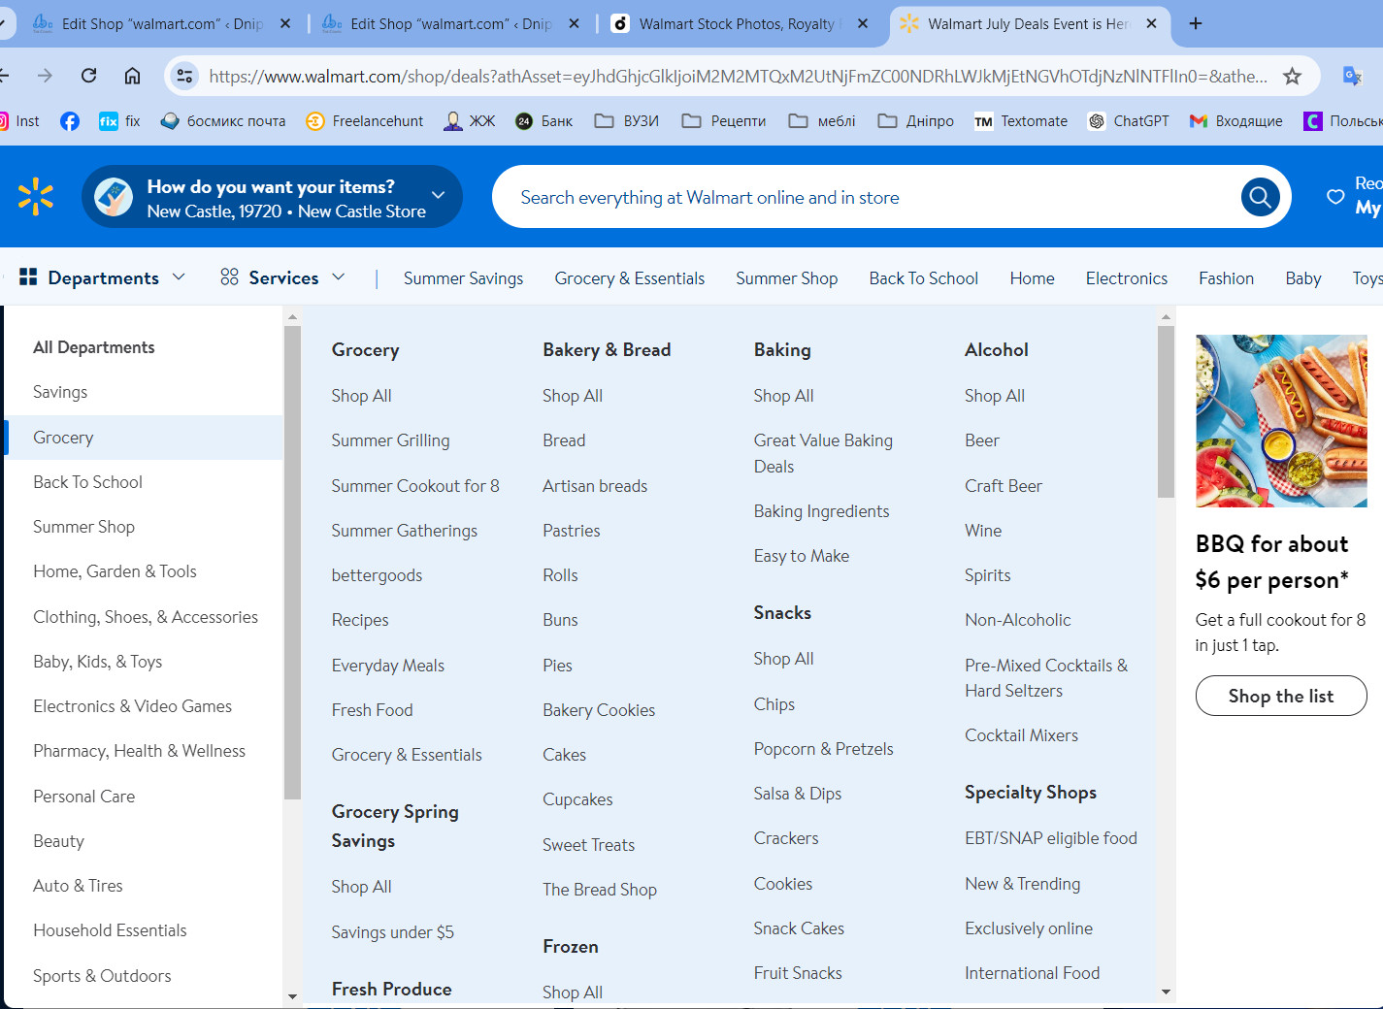Open Home in top navigation
1383x1009 pixels.
1032,278
